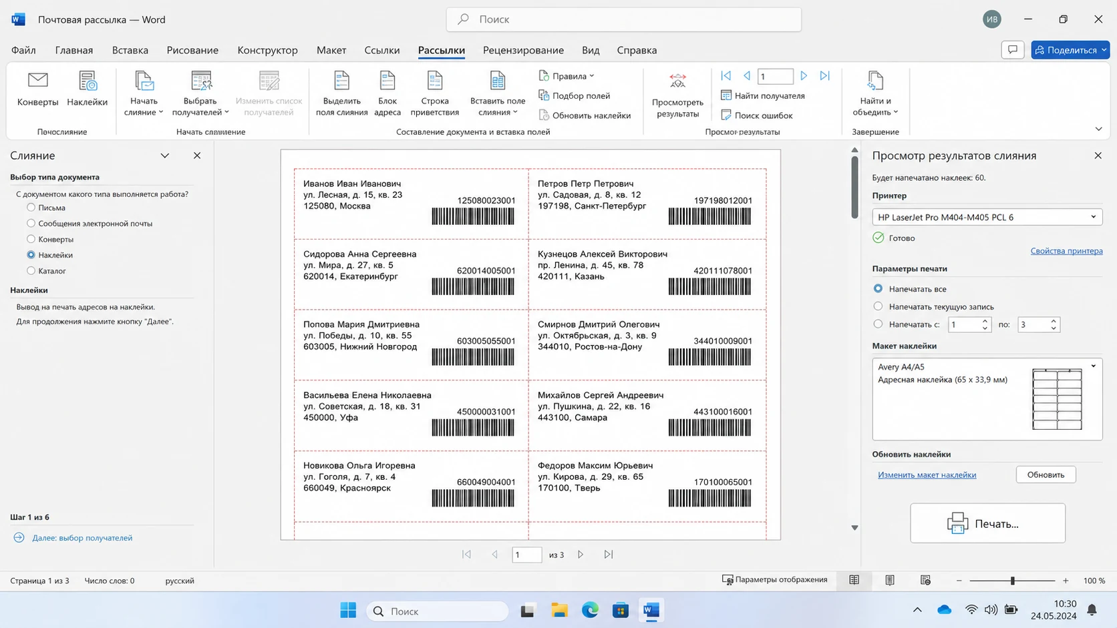The image size is (1117, 628).
Task: Adjust the zoom slider in status bar
Action: tap(1013, 581)
